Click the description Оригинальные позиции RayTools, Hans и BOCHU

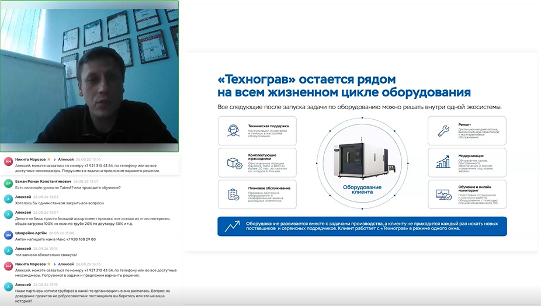click(268, 168)
